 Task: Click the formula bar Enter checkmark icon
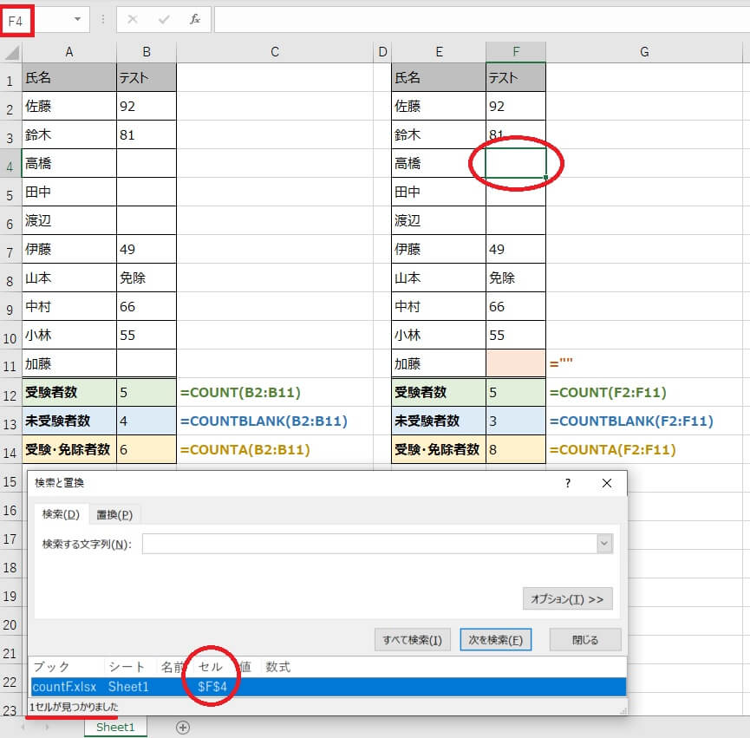coord(164,19)
